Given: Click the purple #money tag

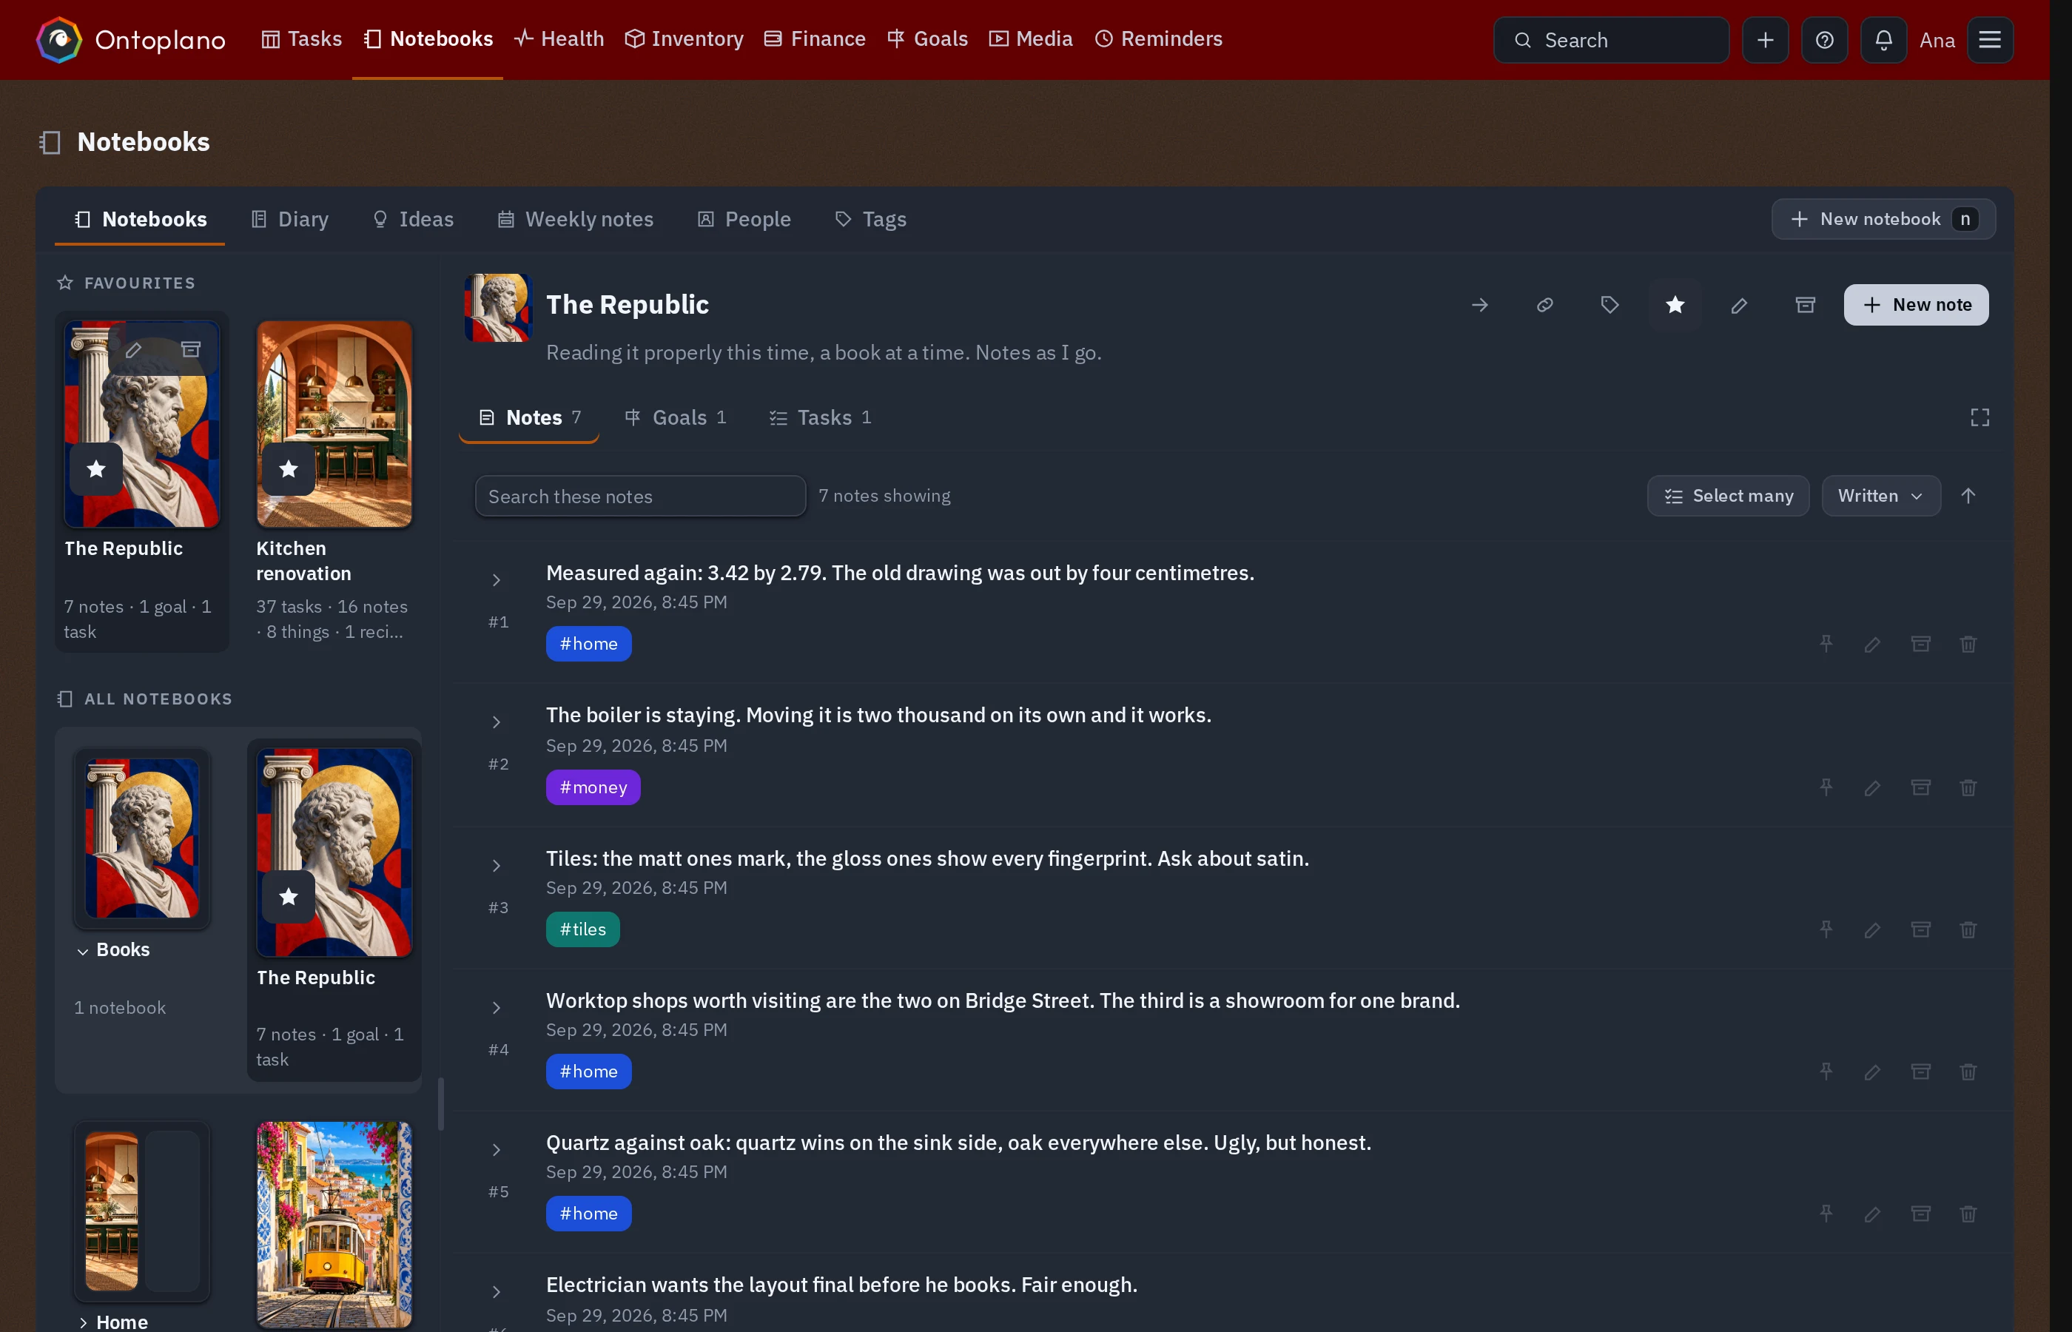Looking at the screenshot, I should coord(593,787).
